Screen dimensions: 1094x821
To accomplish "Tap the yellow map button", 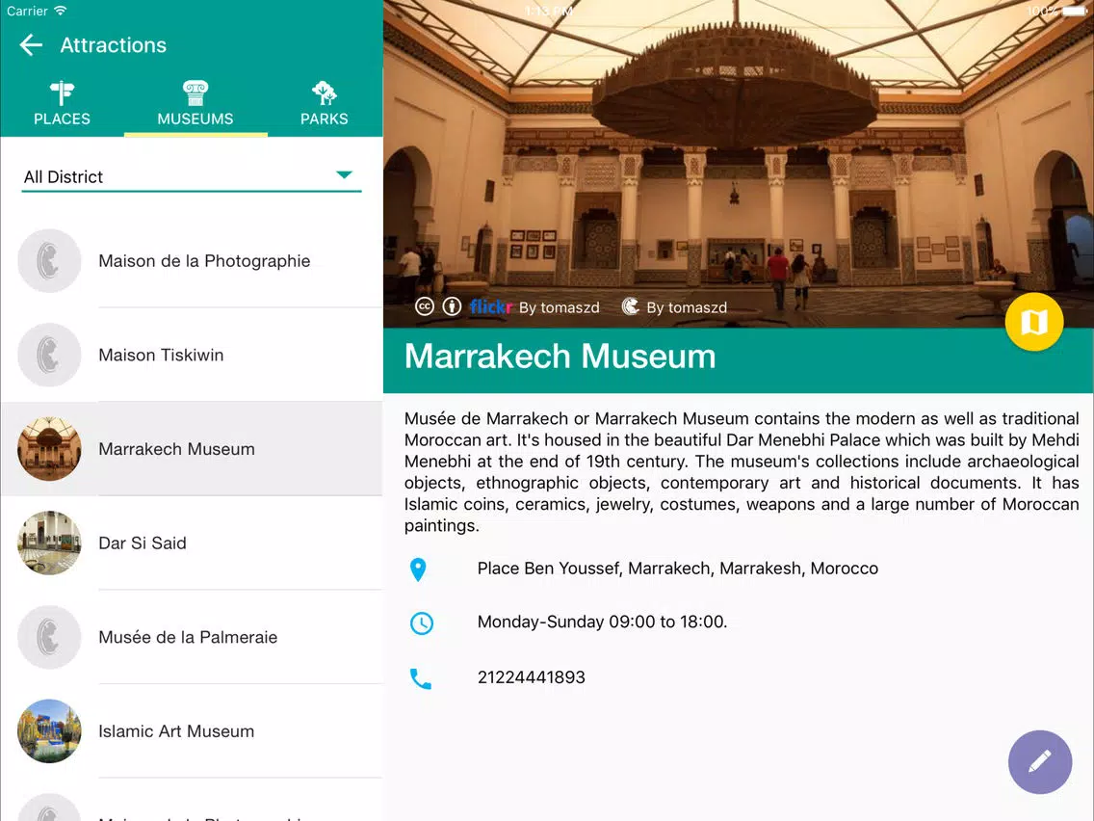I will click(x=1034, y=322).
